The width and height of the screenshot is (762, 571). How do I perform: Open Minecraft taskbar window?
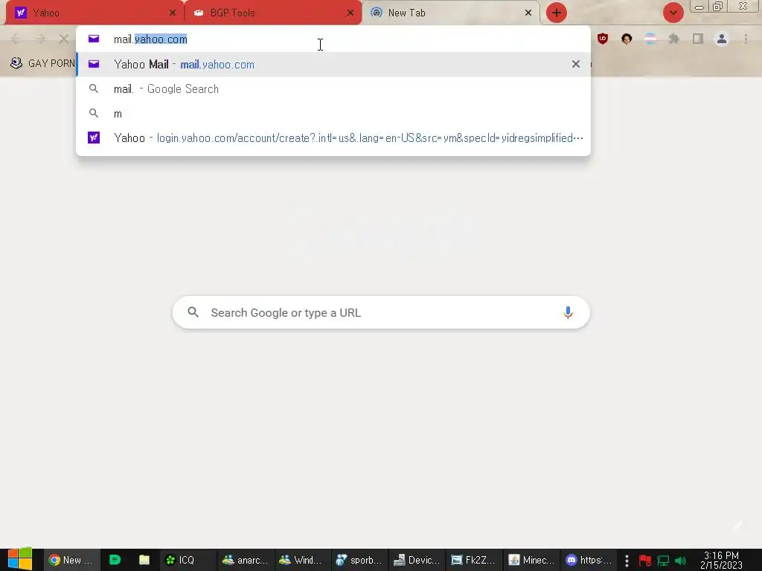(531, 560)
